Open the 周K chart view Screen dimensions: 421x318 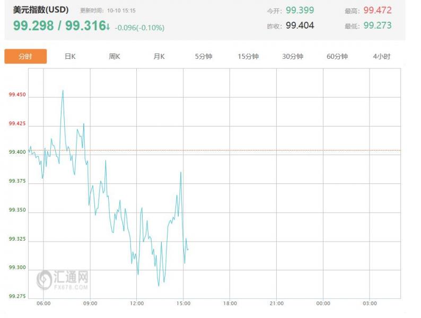click(115, 57)
